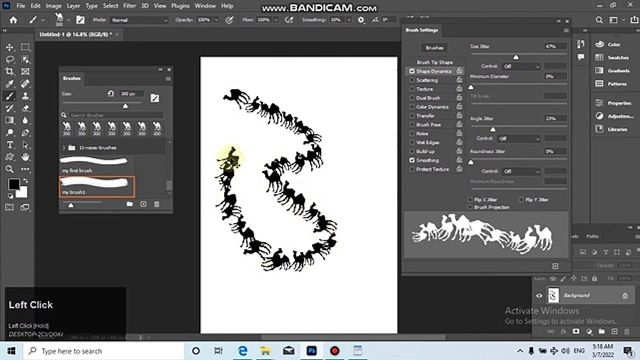Select the Rectangular Marquee tool
Image resolution: width=640 pixels, height=360 pixels.
(x=25, y=47)
